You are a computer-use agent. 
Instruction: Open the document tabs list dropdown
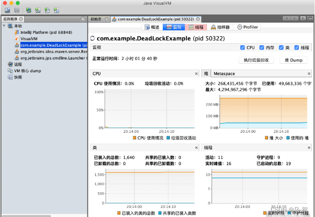coord(303,18)
